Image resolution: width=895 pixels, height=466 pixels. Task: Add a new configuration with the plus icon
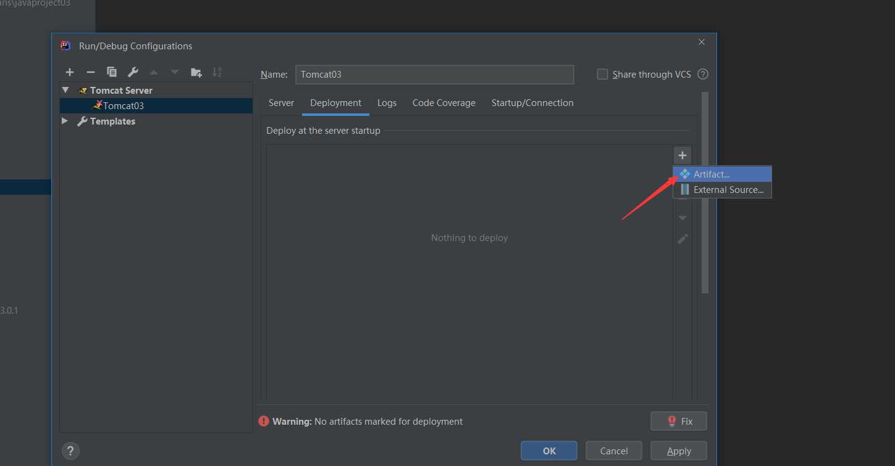coord(70,72)
